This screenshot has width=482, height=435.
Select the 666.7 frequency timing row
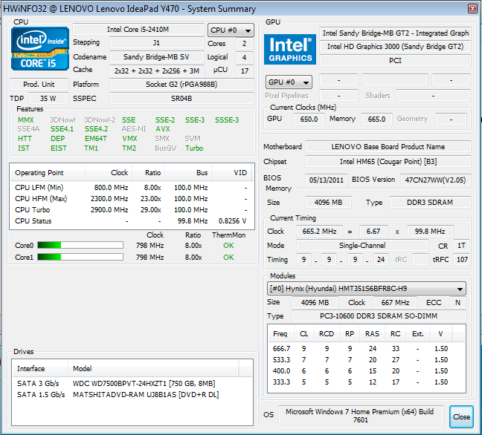[x=367, y=348]
